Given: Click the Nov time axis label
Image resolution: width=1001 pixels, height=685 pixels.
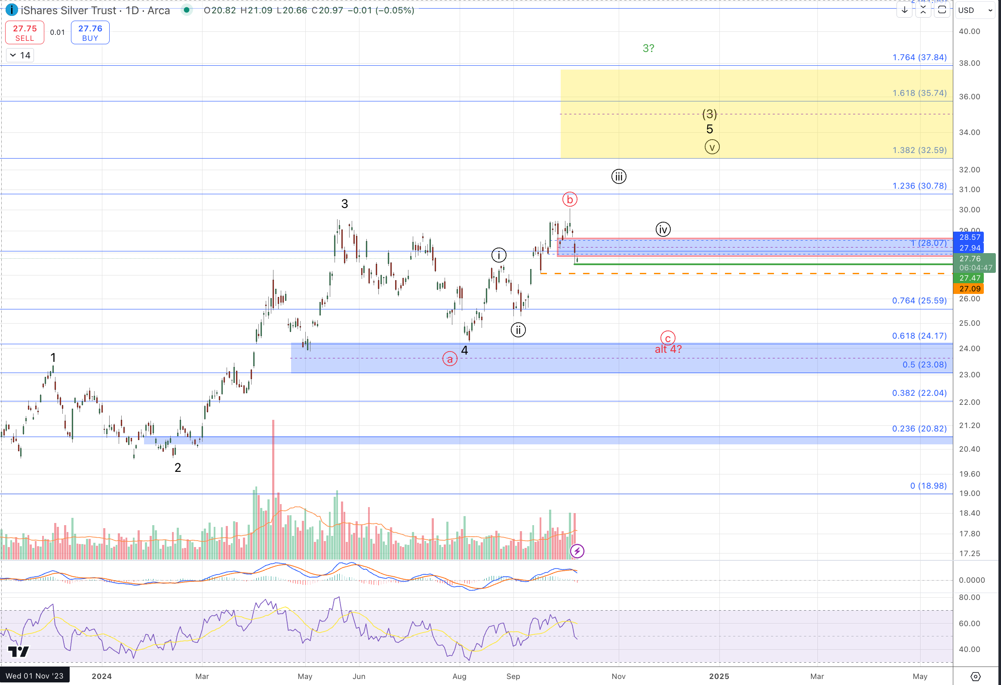Looking at the screenshot, I should point(618,676).
